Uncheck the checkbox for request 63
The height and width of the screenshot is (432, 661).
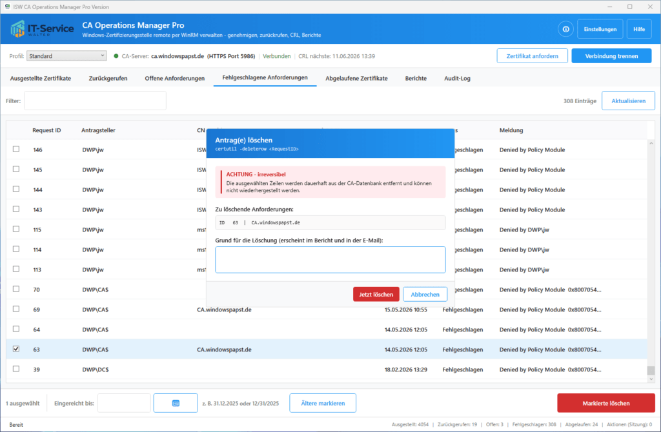point(16,349)
